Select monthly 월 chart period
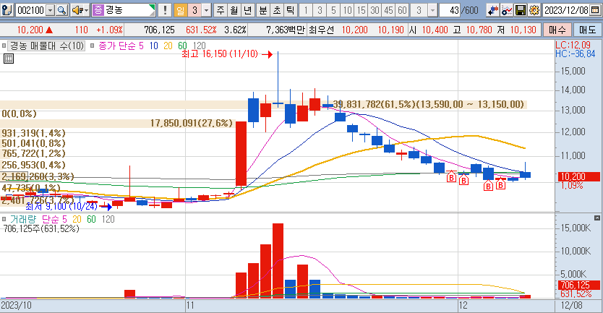 tap(234, 10)
